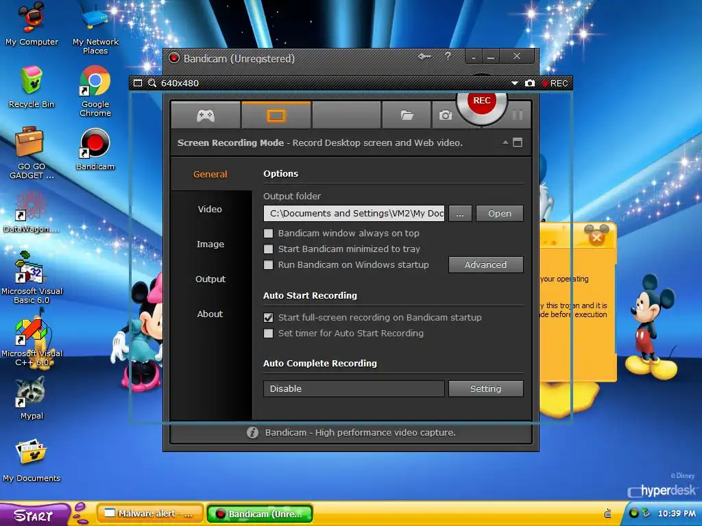Image resolution: width=702 pixels, height=526 pixels.
Task: Enable Run Bandicam on Windows startup
Action: (x=268, y=264)
